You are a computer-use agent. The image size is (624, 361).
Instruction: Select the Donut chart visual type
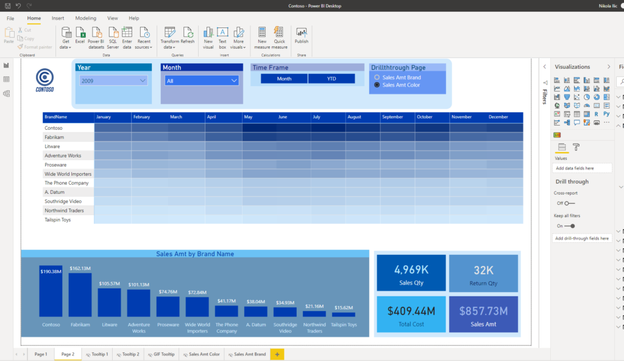[x=597, y=97]
